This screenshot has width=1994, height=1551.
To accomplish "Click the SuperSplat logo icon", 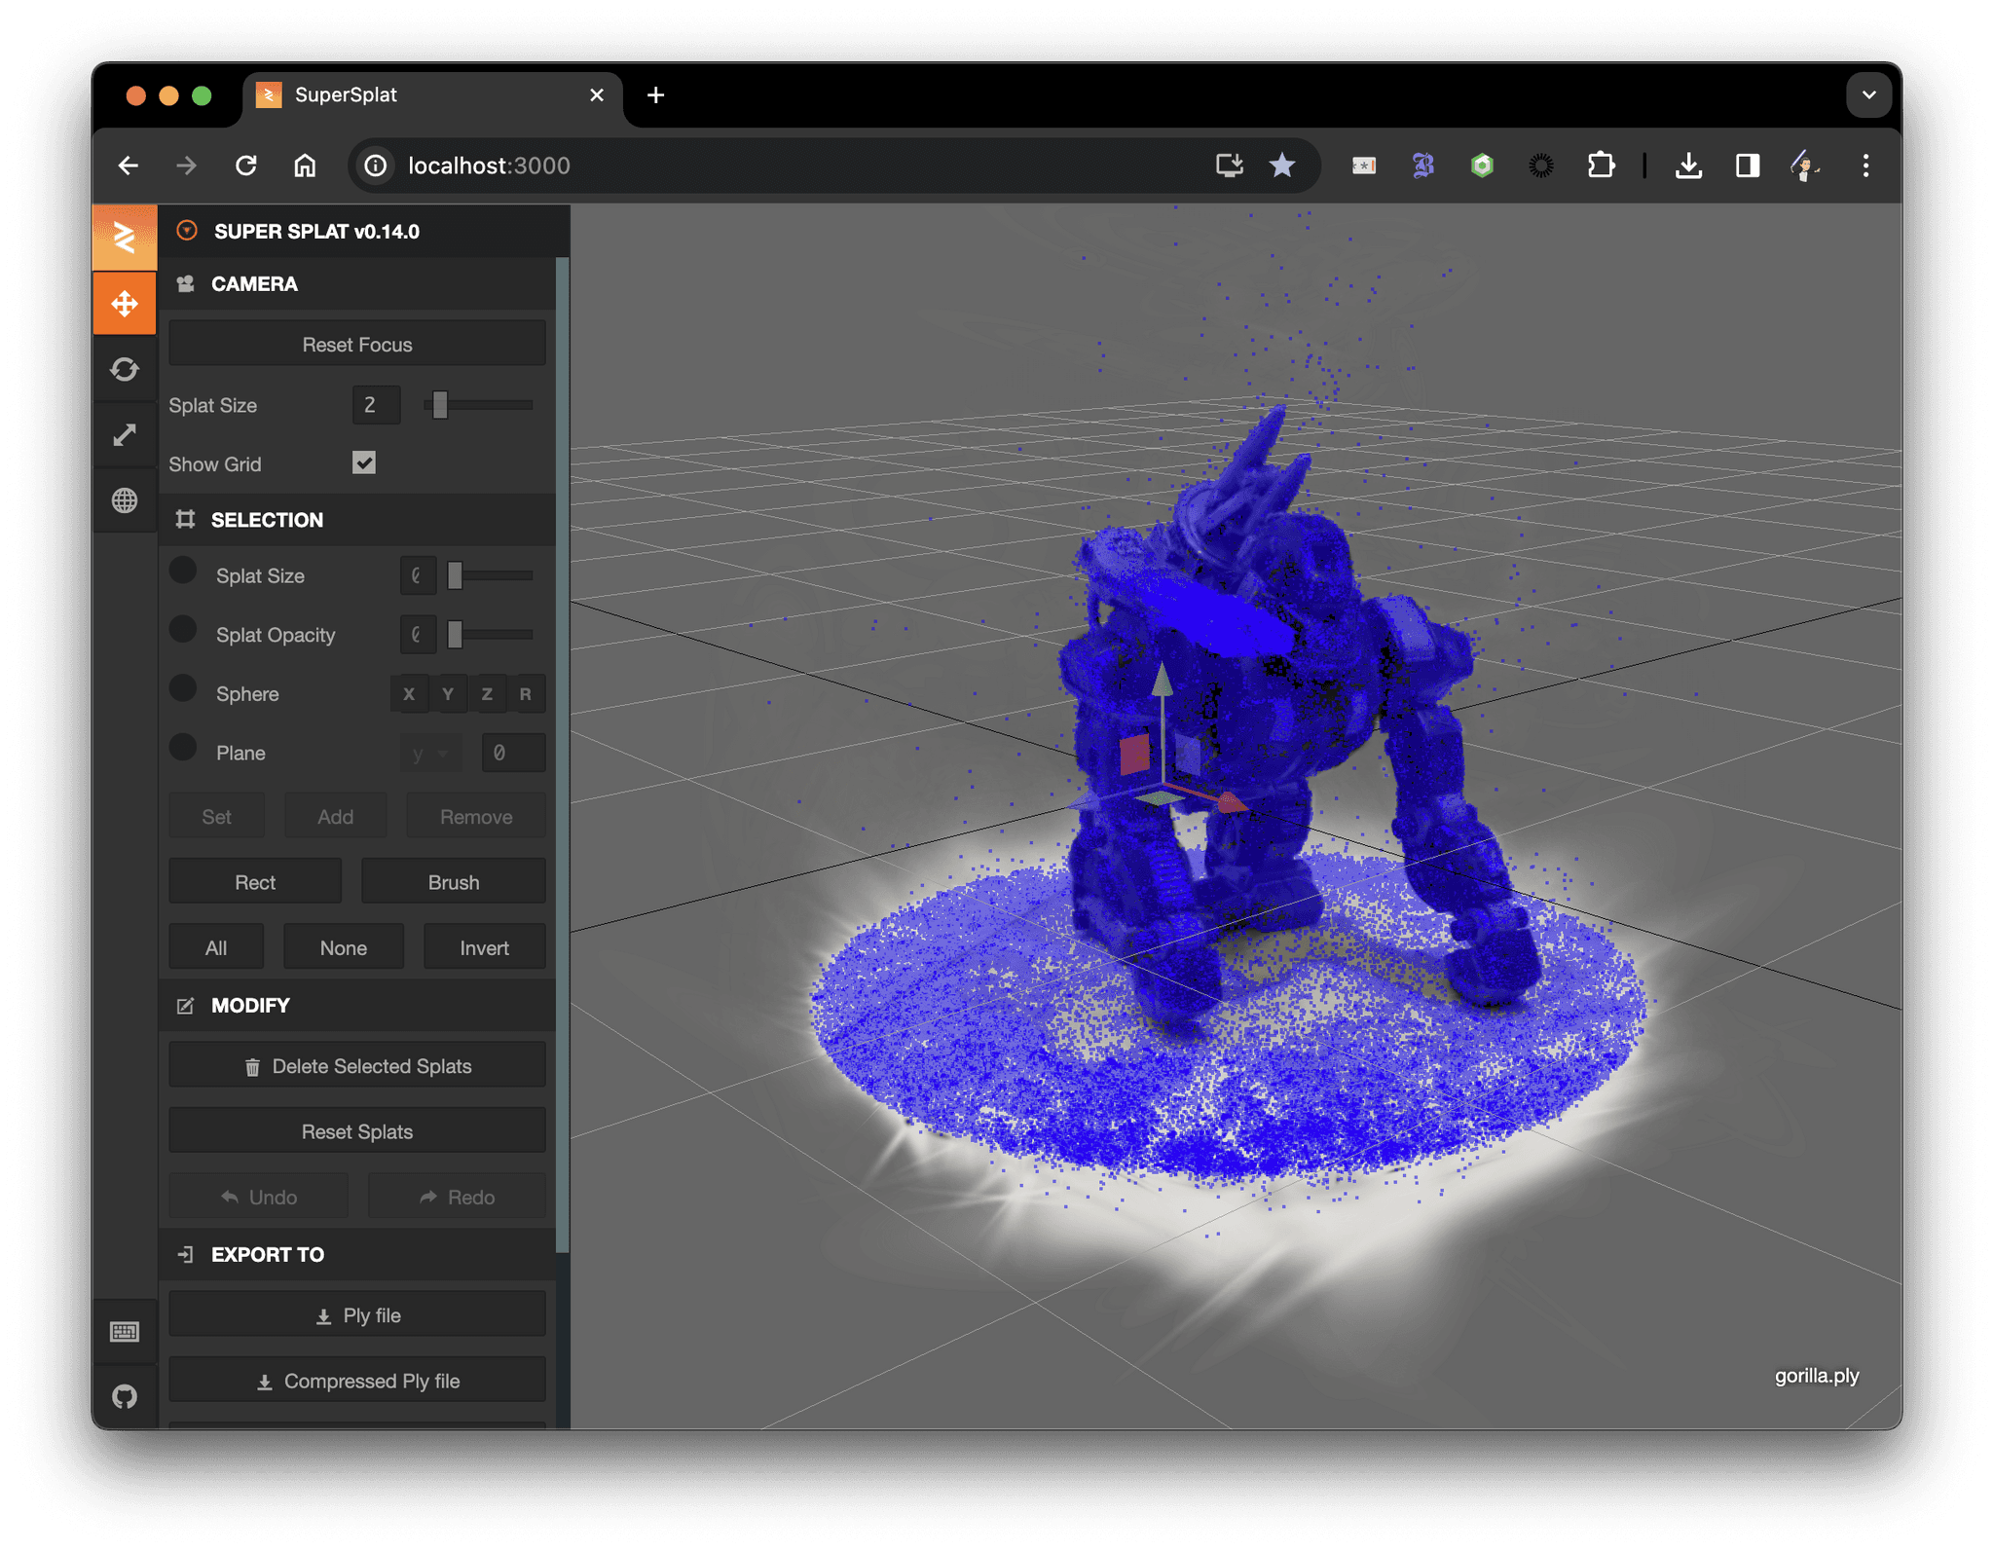I will click(125, 237).
